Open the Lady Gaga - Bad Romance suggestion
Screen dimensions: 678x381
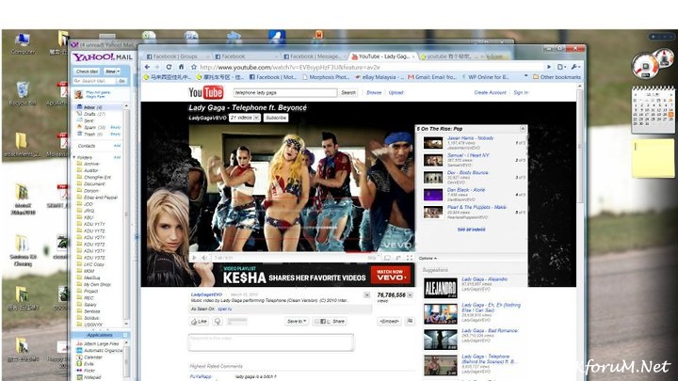pyautogui.click(x=490, y=330)
